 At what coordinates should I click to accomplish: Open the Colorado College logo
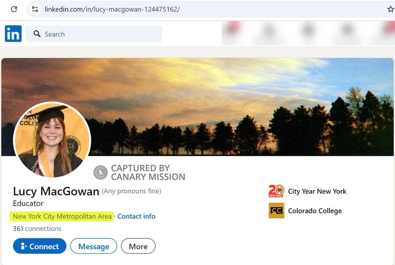[276, 210]
